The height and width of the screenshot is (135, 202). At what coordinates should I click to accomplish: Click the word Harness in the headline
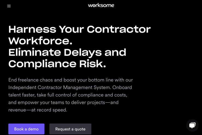(32, 30)
